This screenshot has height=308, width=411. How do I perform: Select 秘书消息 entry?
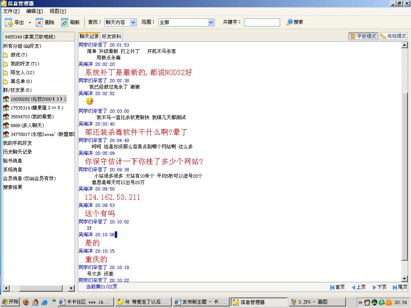point(12,161)
